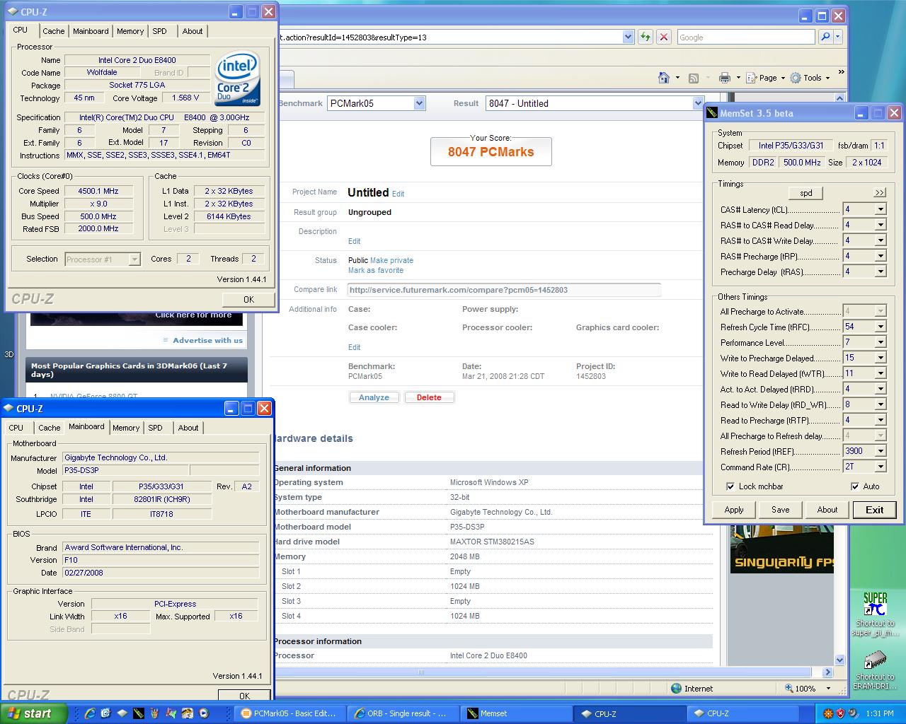The image size is (906, 724).
Task: Stop page loading with the red X
Action: [x=663, y=37]
